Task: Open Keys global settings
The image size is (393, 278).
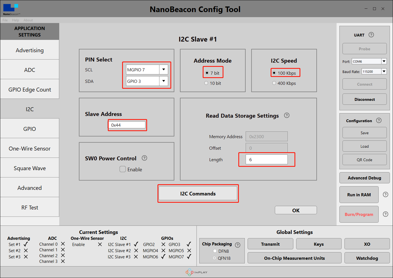Action: (319, 244)
